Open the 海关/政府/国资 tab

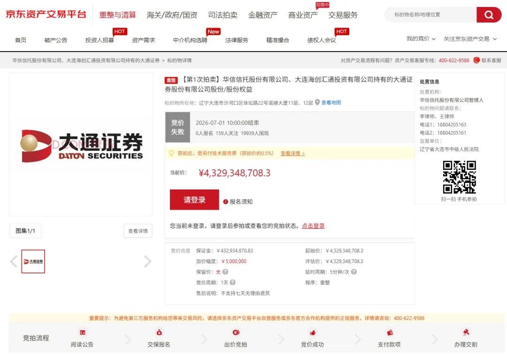(x=172, y=15)
